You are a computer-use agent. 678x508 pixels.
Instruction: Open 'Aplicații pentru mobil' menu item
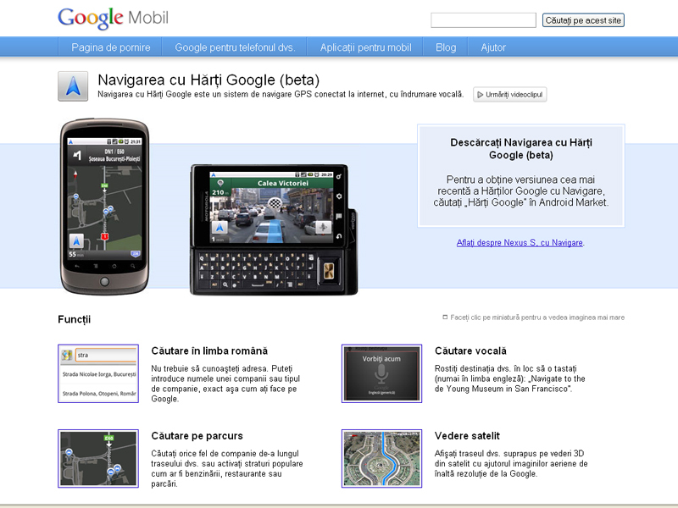point(366,47)
